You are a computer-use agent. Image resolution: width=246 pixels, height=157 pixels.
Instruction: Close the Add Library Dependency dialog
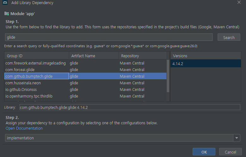[x=239, y=2]
